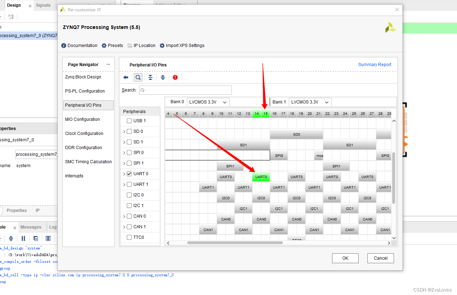Open PS-PL Configuration page
This screenshot has width=457, height=295.
point(85,91)
